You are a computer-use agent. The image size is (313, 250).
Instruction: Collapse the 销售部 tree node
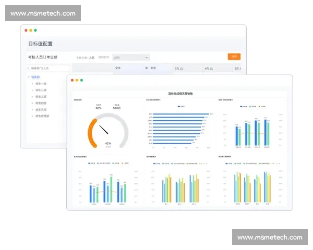click(29, 77)
